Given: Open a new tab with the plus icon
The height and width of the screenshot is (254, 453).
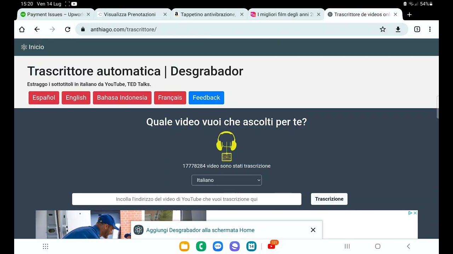Looking at the screenshot, I should (x=409, y=14).
